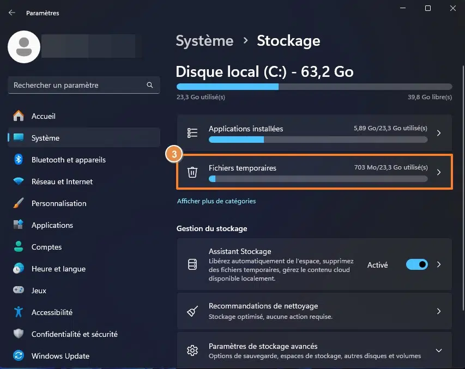
Task: Disable the Assistant Stockage toggle
Action: coord(417,264)
